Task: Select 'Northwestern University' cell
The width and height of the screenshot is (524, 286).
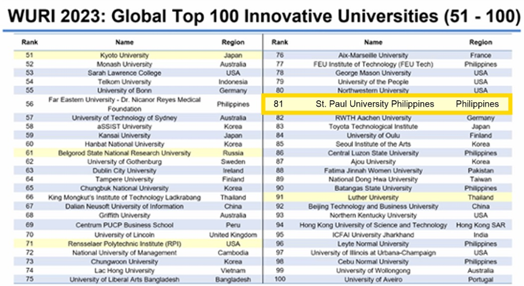Action: (x=373, y=90)
